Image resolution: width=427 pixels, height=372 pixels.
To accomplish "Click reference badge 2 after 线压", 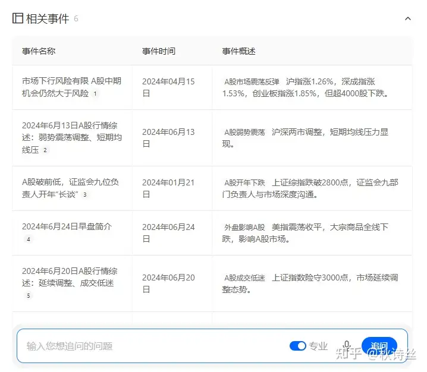I will pyautogui.click(x=45, y=150).
